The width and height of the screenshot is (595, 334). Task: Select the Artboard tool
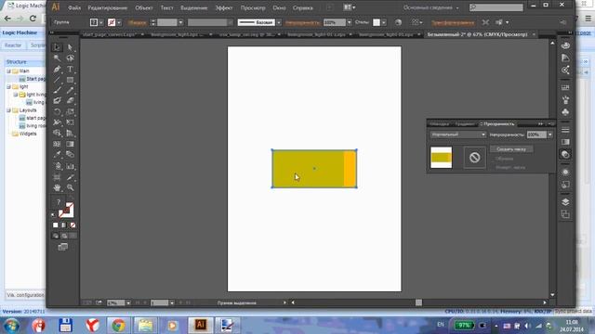[x=57, y=177]
